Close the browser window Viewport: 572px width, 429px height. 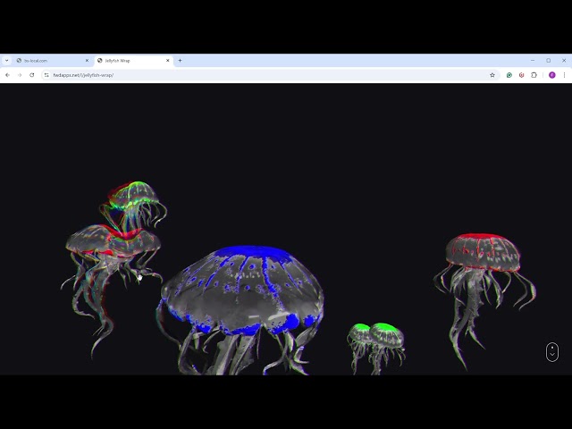coord(564,61)
